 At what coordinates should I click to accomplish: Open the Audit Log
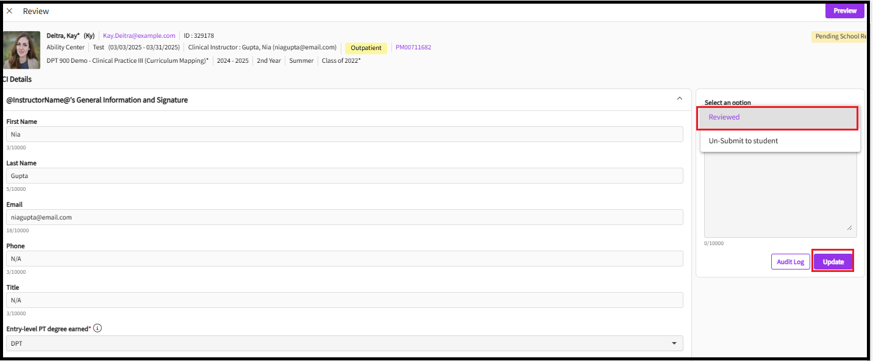pyautogui.click(x=790, y=262)
